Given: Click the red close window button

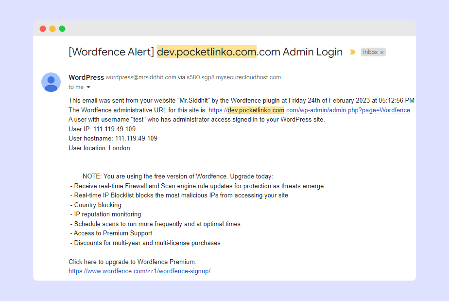Looking at the screenshot, I should [43, 29].
